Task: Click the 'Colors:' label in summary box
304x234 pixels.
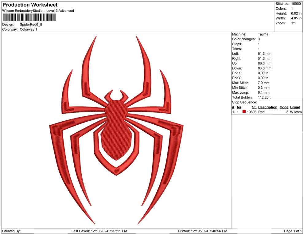Action: 281,9
